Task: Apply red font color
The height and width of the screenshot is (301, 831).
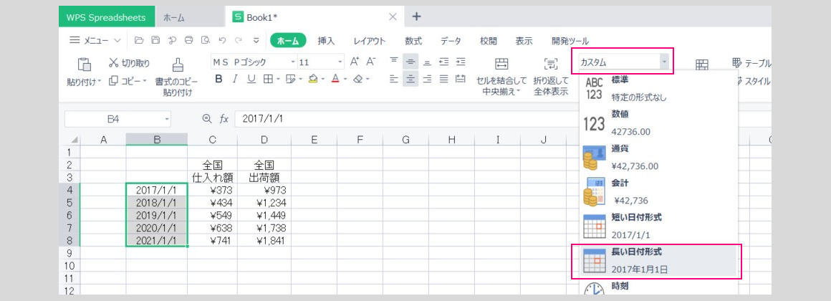Action: [335, 79]
